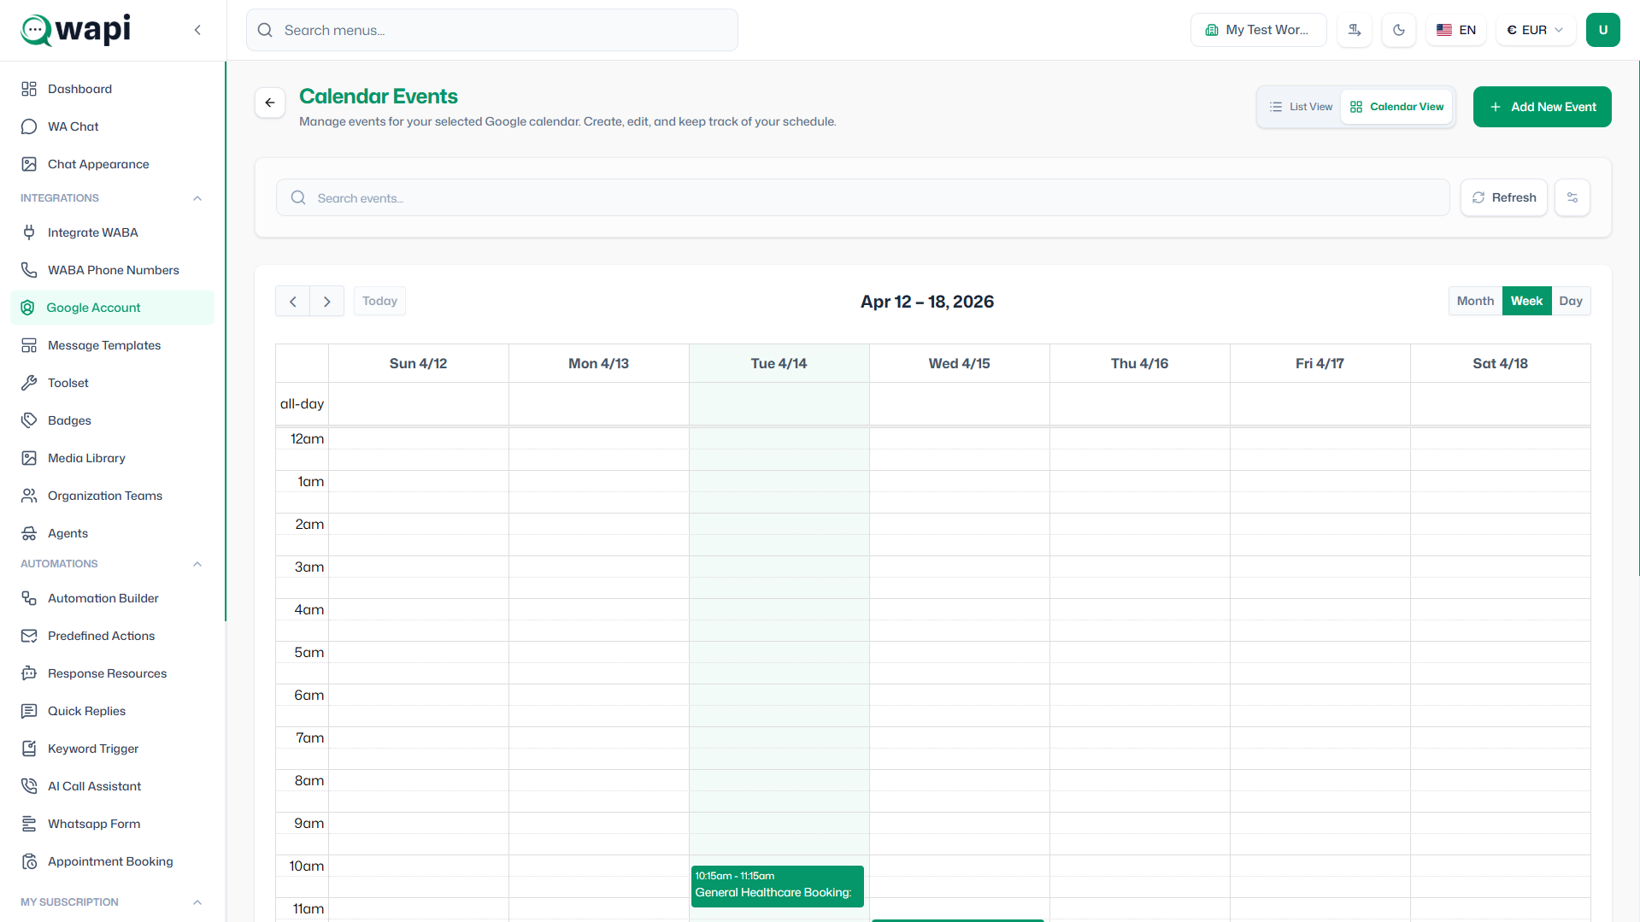Click the Sun 4/12 column header
Image resolution: width=1640 pixels, height=922 pixels.
[418, 363]
